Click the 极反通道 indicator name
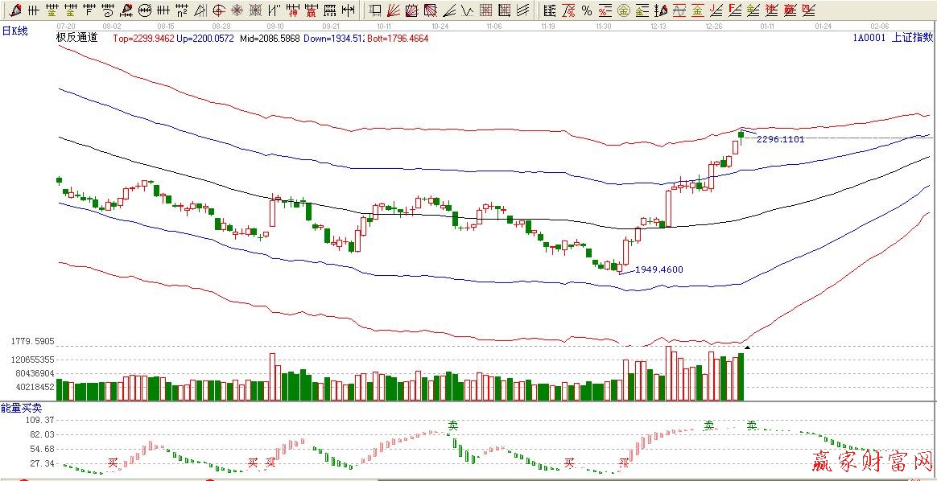The image size is (937, 481). point(76,38)
